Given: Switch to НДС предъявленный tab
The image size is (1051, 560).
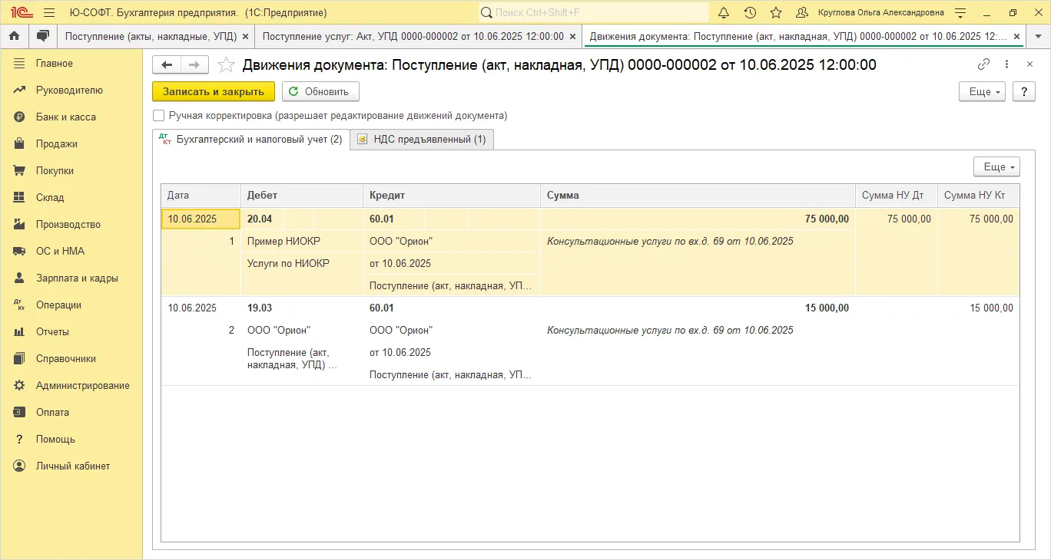Looking at the screenshot, I should point(422,139).
